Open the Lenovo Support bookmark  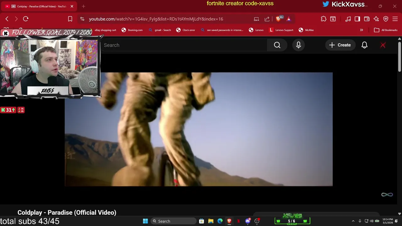[x=281, y=30]
